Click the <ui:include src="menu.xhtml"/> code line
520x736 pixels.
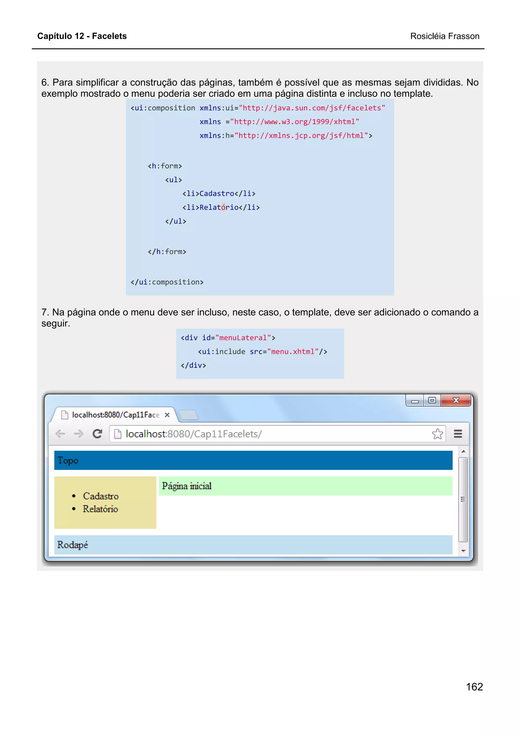(262, 352)
